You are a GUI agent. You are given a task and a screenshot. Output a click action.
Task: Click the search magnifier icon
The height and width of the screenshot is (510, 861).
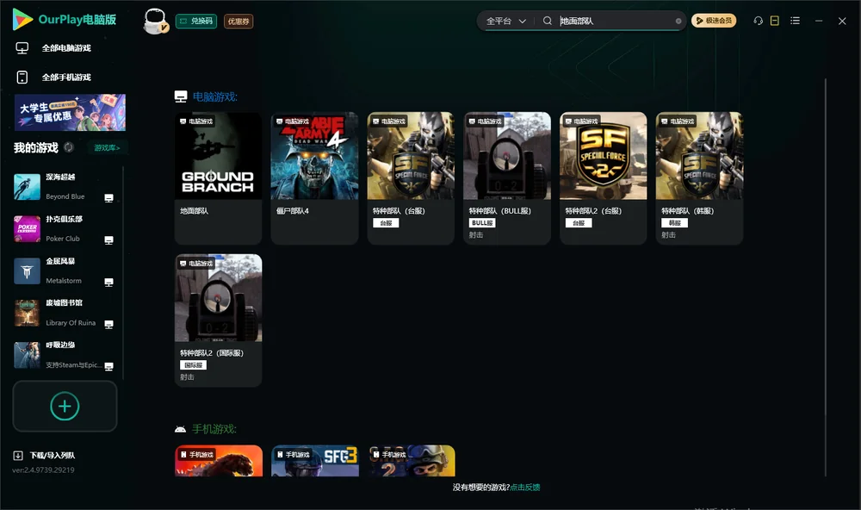[x=548, y=21]
